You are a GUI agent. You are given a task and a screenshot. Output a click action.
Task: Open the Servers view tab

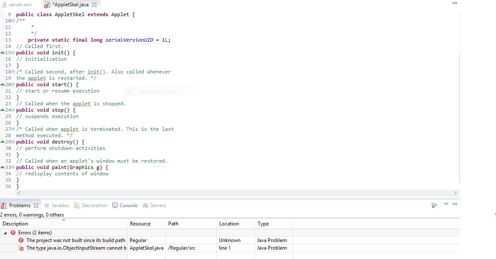click(x=154, y=206)
